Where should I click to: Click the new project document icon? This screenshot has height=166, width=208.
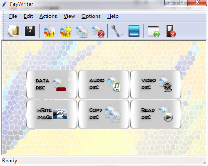(x=14, y=31)
